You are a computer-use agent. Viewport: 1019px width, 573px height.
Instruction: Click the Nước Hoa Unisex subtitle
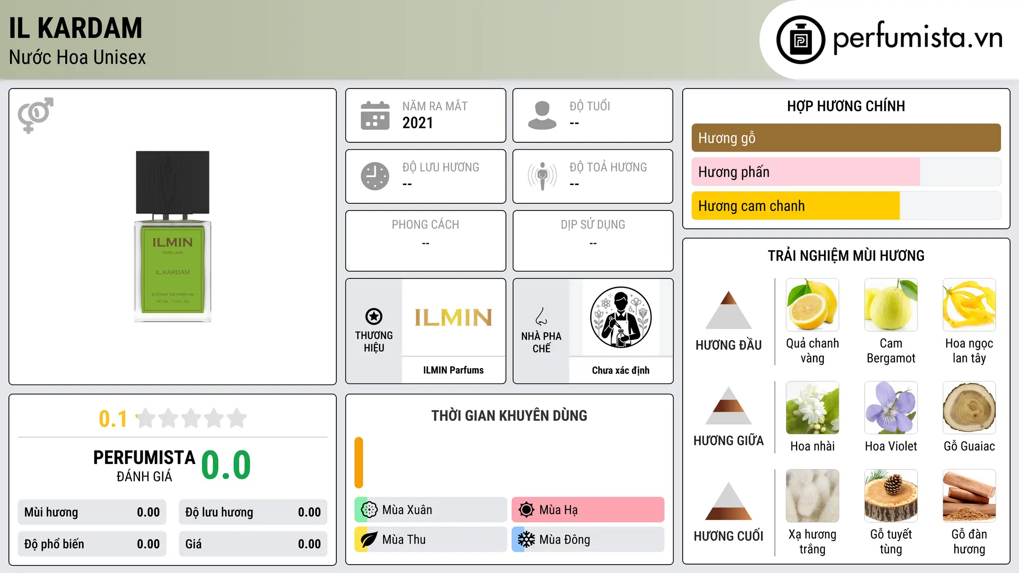coord(77,57)
